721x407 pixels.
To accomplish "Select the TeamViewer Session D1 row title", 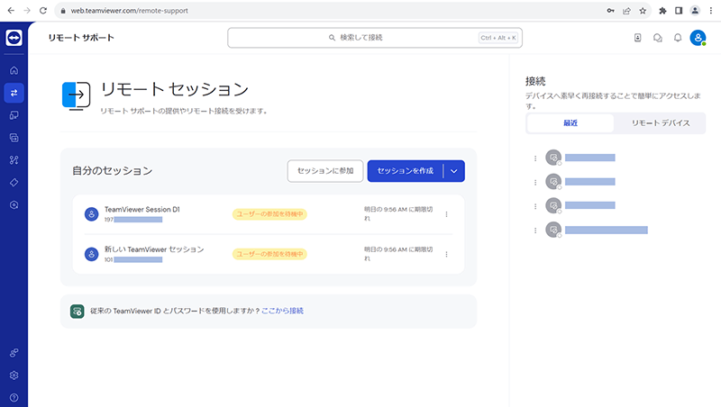I will click(142, 210).
